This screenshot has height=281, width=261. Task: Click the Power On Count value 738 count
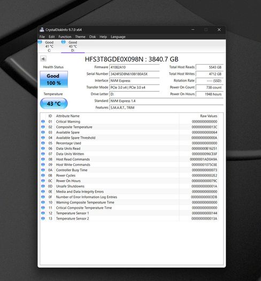(x=210, y=87)
